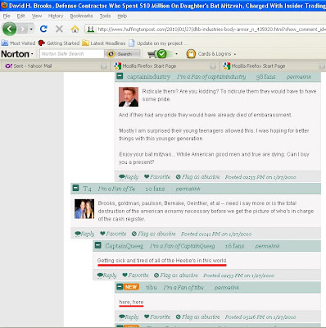Open Norton Cards & Log-ins vault icon
Viewport: 326px width, 328px height.
click(x=191, y=54)
